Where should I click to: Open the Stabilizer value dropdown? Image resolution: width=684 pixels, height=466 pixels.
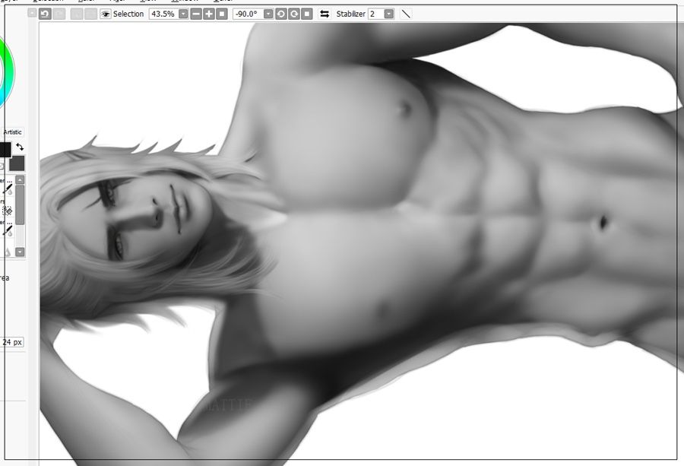tap(388, 14)
